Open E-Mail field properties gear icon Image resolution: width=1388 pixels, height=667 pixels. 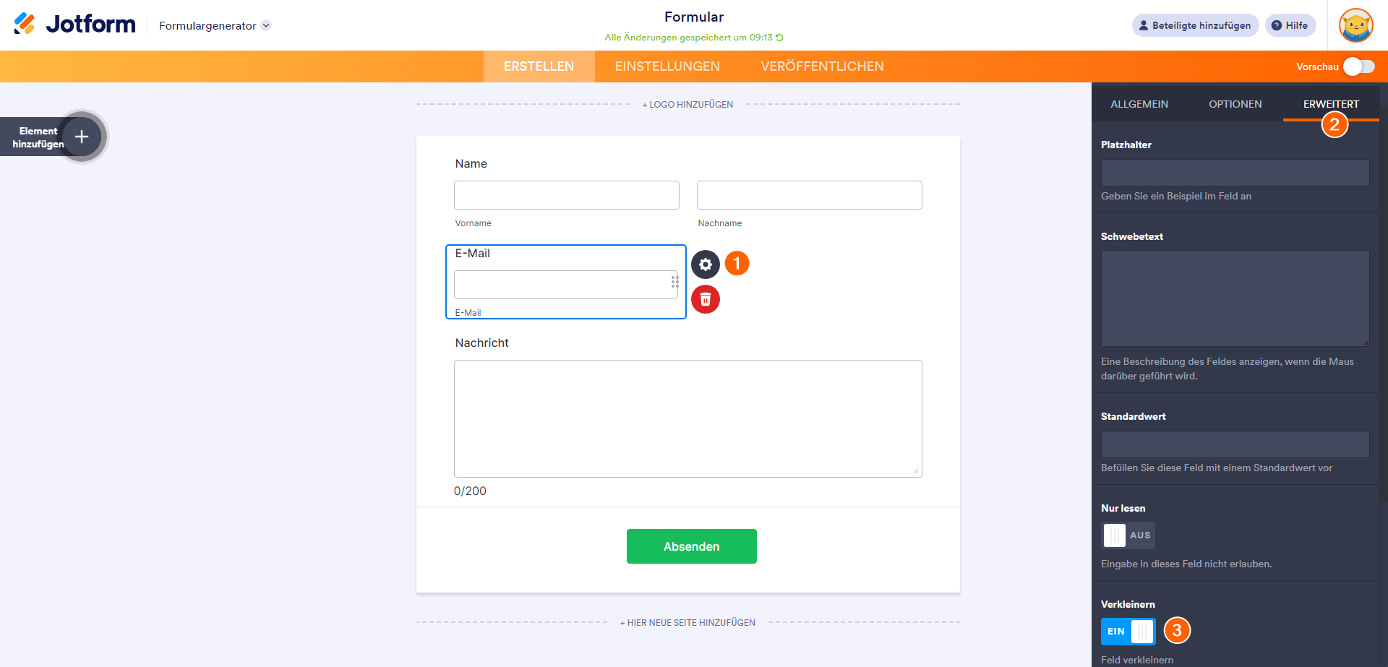706,264
